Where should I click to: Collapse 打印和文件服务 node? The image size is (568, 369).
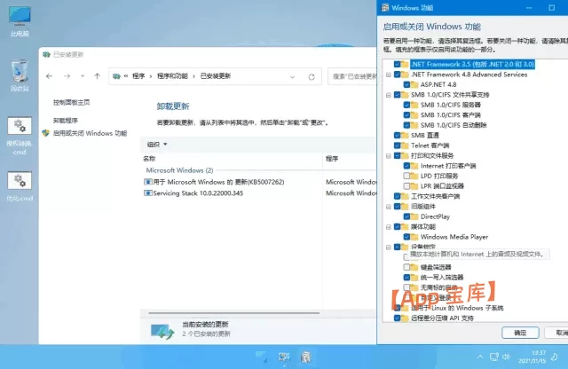pyautogui.click(x=389, y=156)
